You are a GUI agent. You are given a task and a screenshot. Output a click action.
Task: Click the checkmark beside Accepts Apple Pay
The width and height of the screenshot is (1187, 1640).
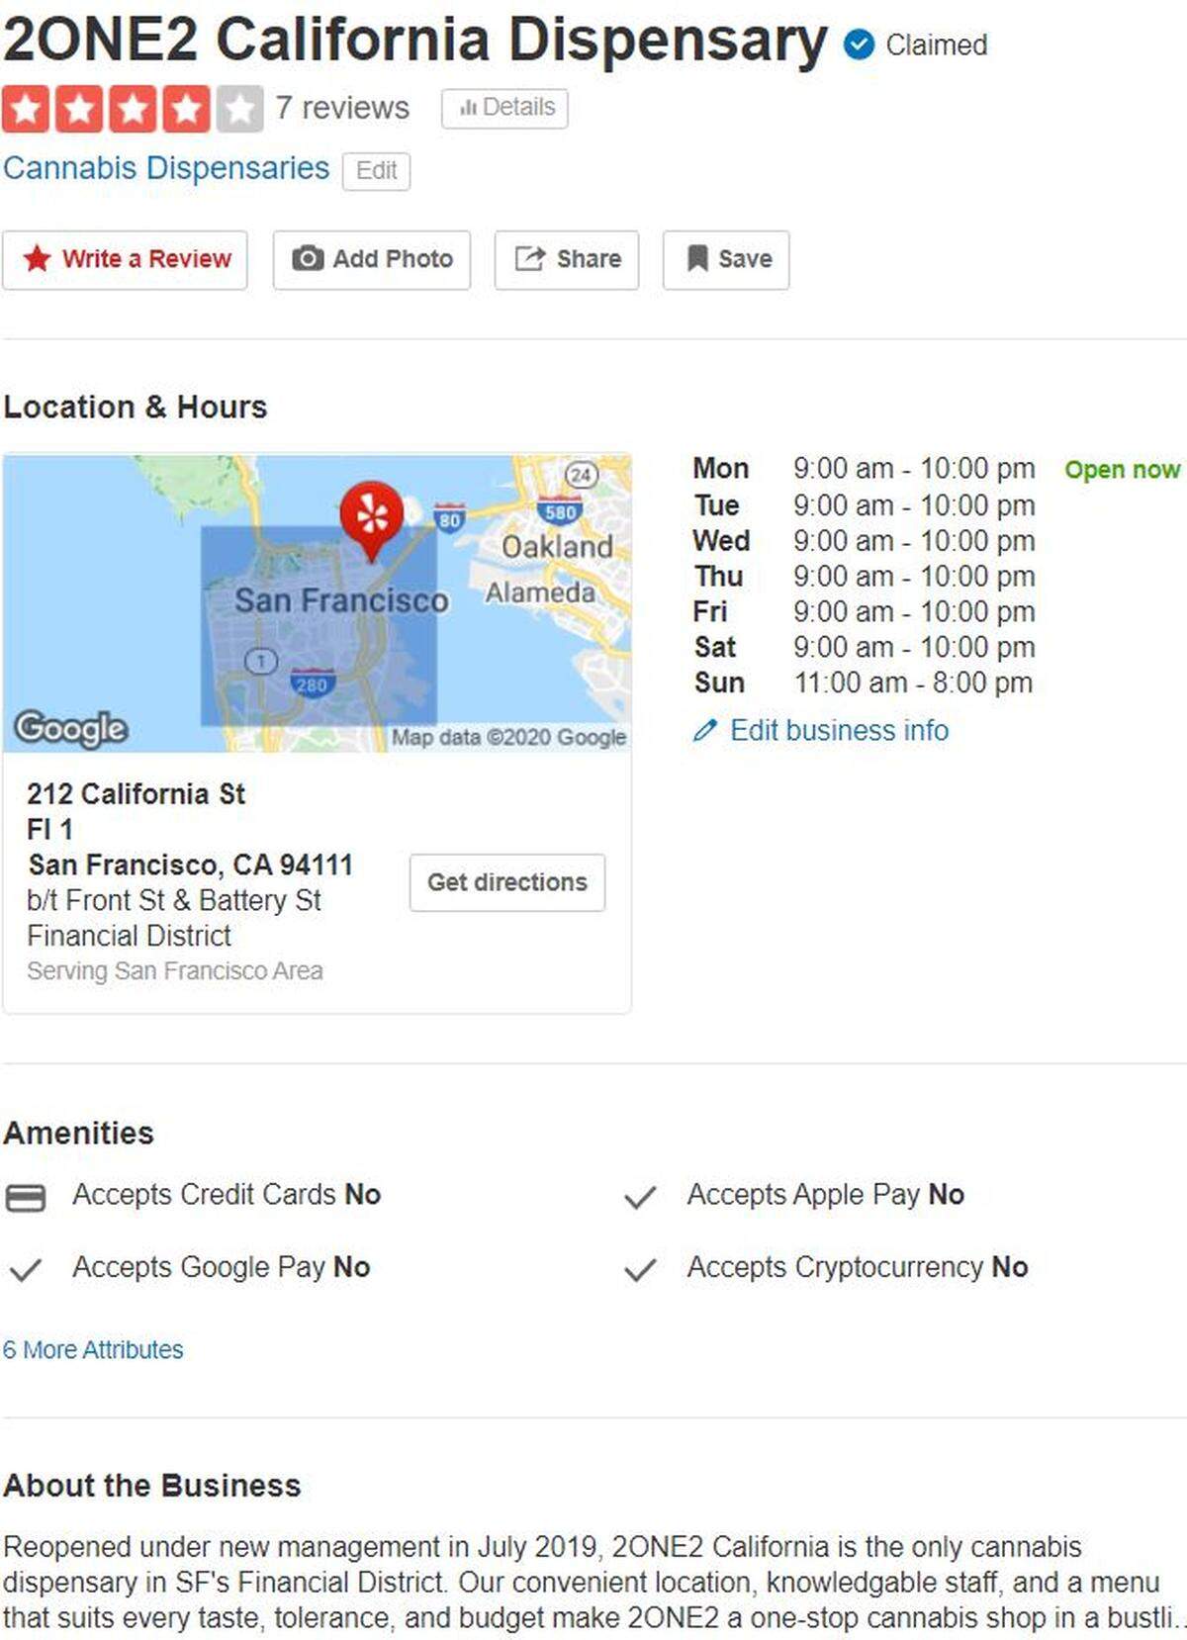(640, 1198)
